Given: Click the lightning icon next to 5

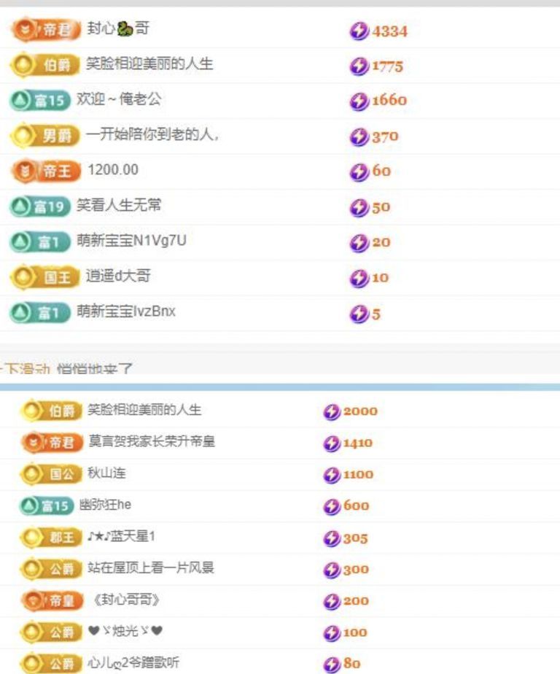Looking at the screenshot, I should tap(359, 314).
